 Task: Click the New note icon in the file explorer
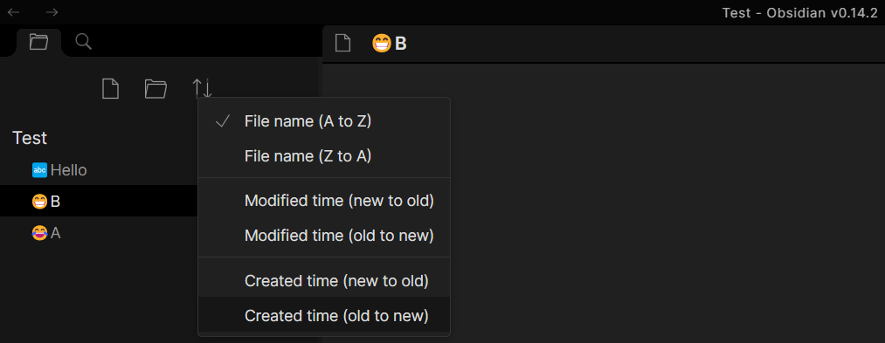pyautogui.click(x=111, y=88)
